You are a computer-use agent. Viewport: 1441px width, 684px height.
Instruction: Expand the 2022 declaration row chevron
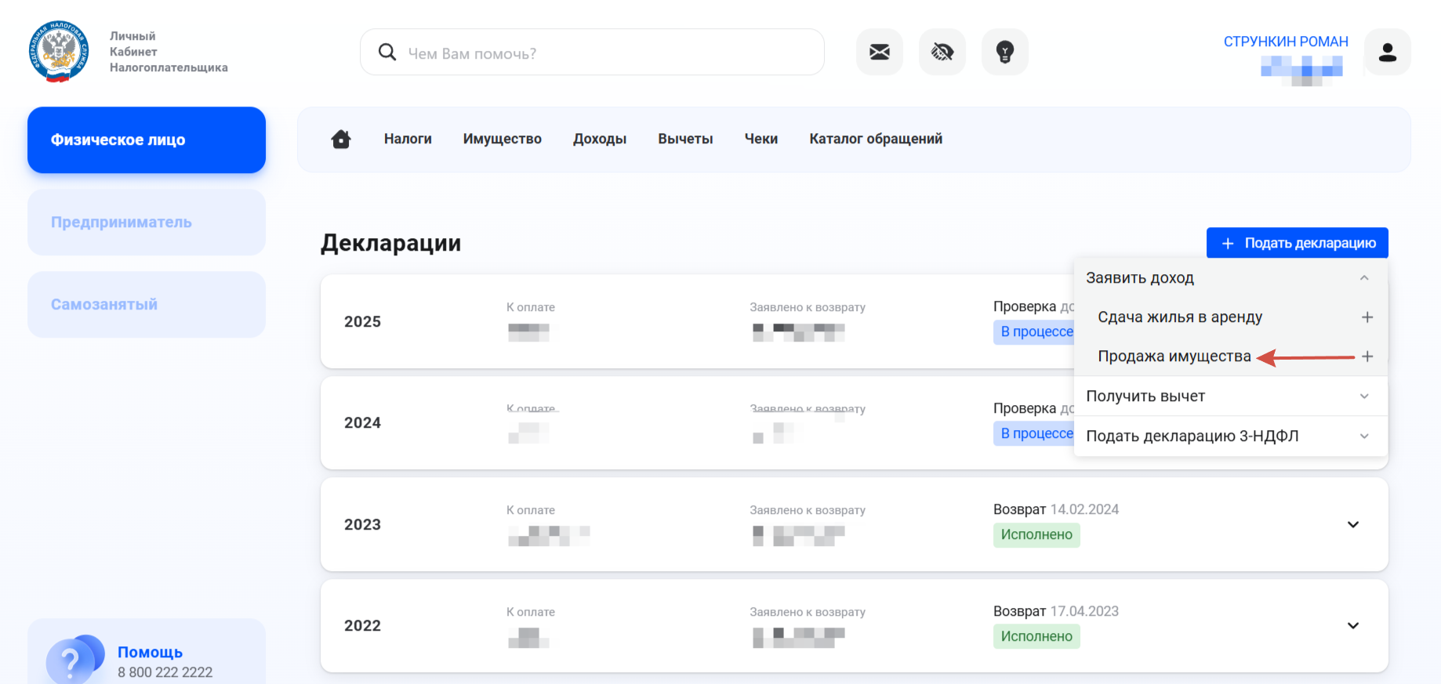tap(1353, 625)
